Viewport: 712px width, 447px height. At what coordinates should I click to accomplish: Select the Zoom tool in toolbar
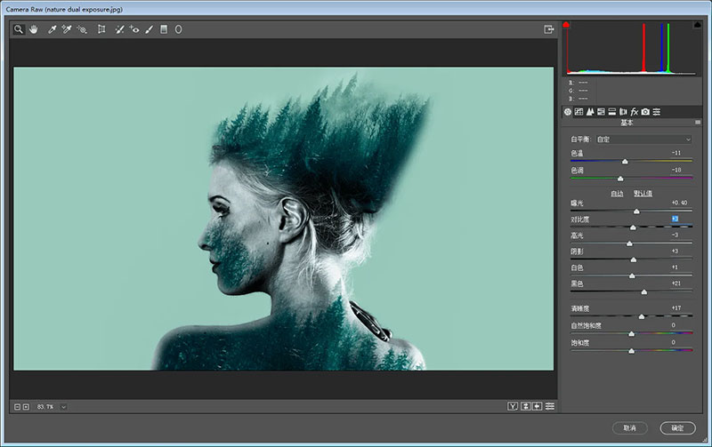point(18,29)
